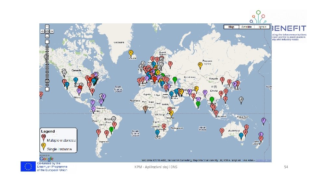Select the westernmost red 2 marker in South America
Screen dimensions: 312x175
click(x=98, y=133)
